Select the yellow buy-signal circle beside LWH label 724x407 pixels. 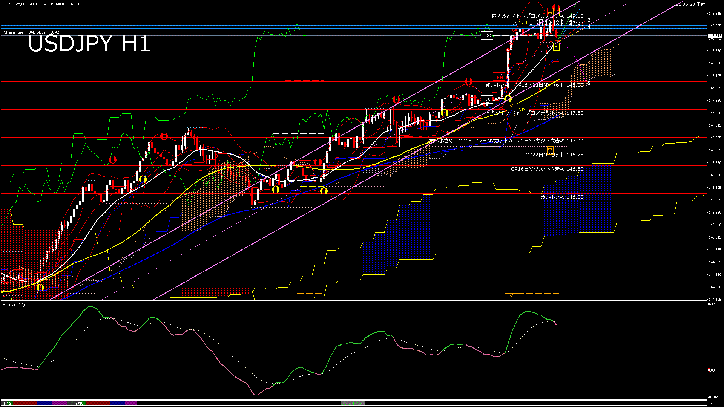point(508,99)
